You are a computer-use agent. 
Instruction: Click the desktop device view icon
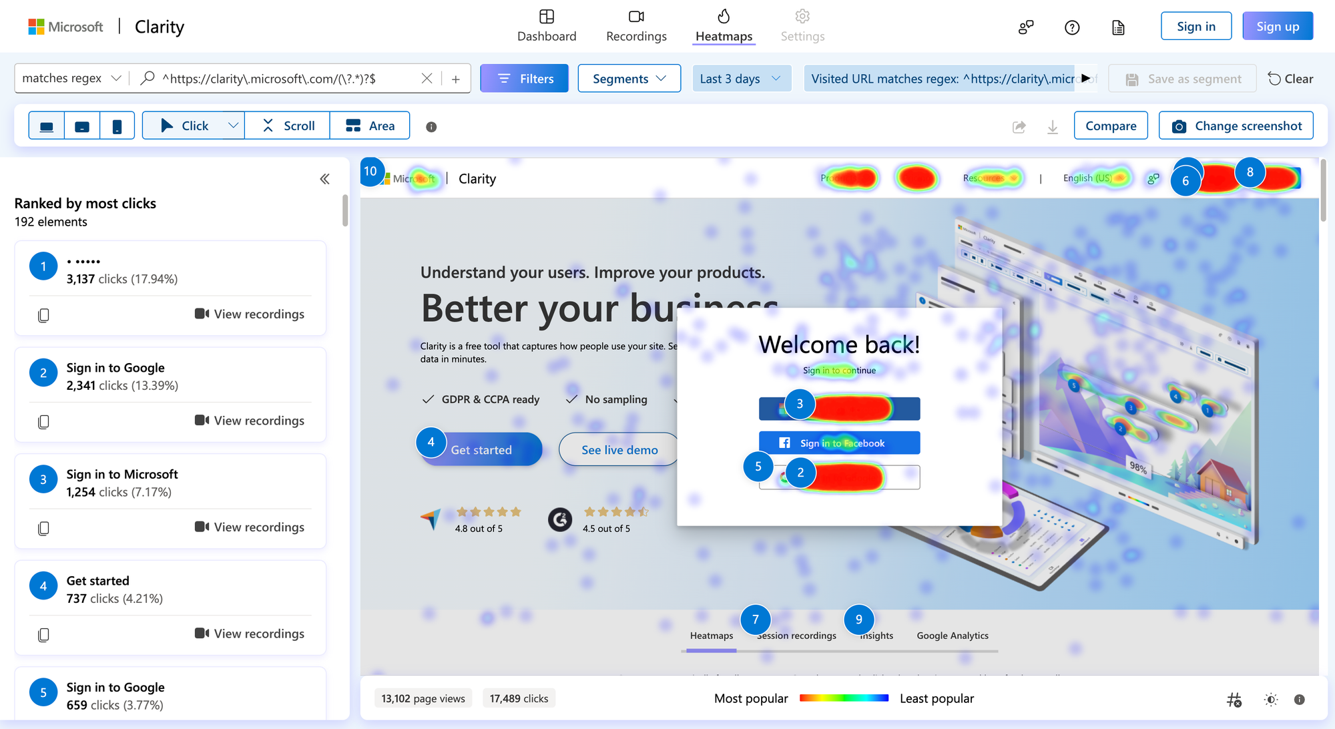click(x=47, y=126)
